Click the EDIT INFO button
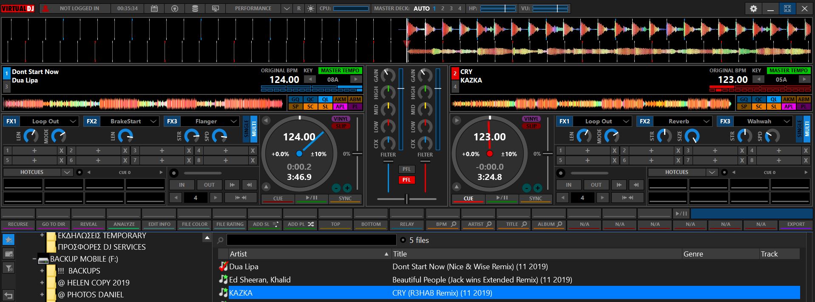815x302 pixels. [159, 224]
